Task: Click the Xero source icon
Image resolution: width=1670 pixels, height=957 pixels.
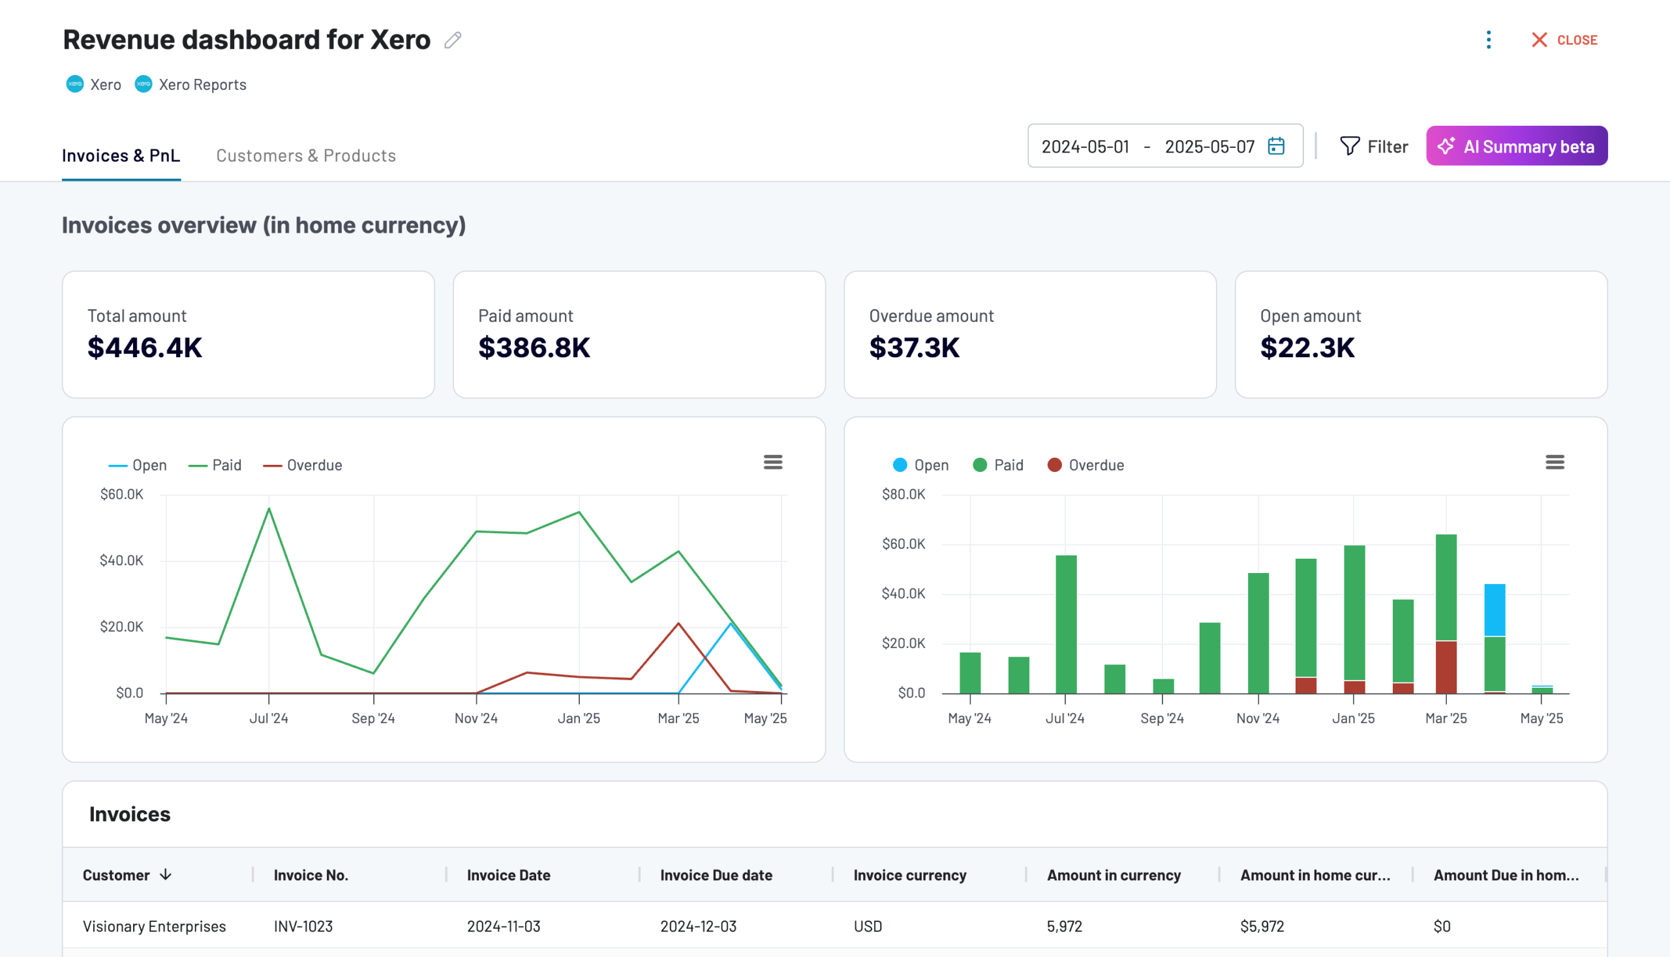Action: pos(74,84)
